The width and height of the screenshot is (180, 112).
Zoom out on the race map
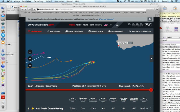(30, 65)
